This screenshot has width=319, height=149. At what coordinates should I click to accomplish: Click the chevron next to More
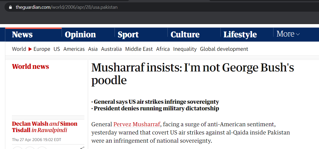click(x=298, y=34)
